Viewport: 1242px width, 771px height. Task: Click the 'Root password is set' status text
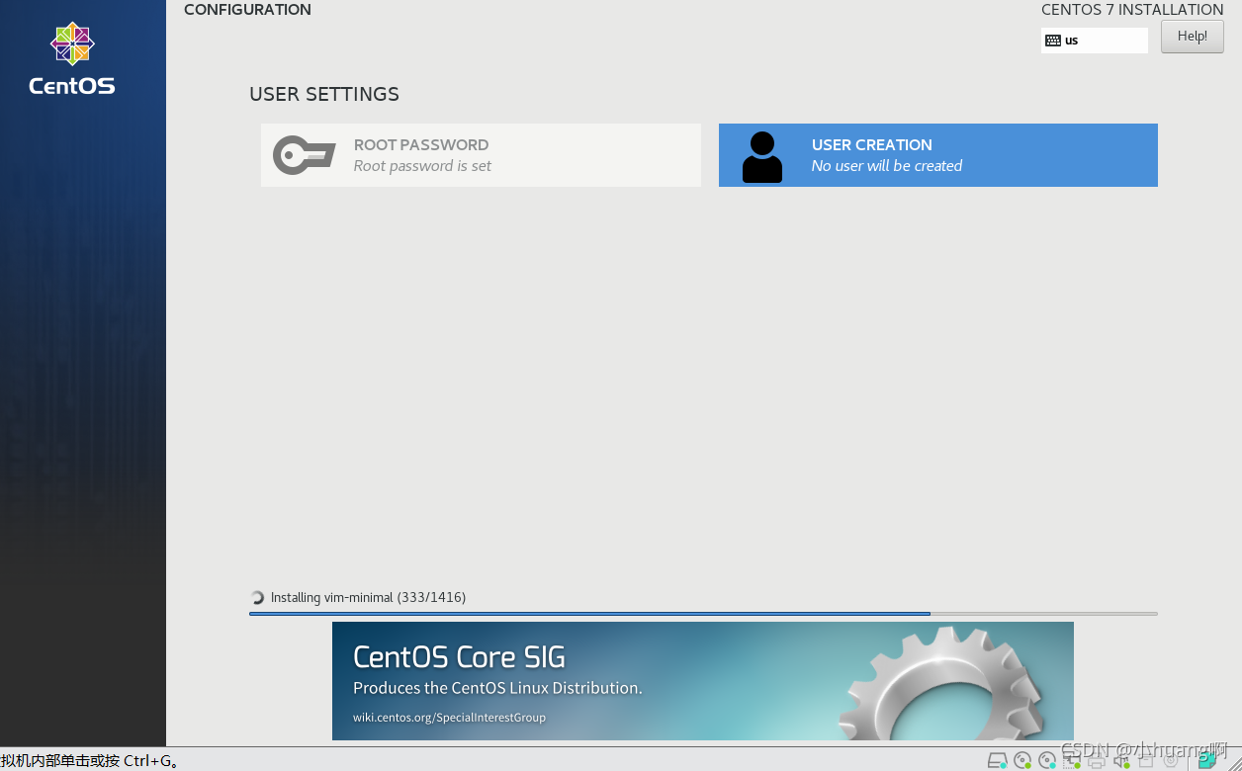tap(422, 166)
